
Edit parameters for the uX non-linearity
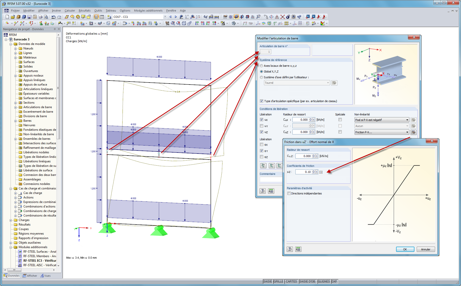[413, 120]
